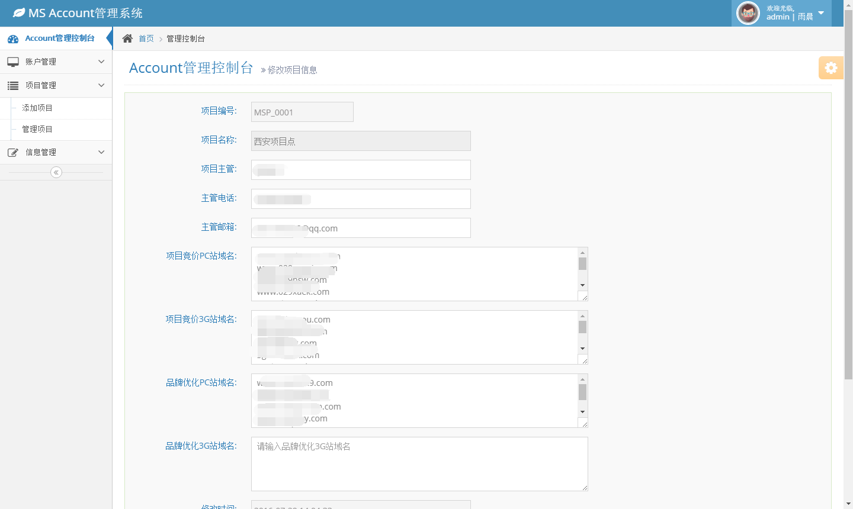Expand the 账户管理 menu chevron
Screen dimensions: 853x509
click(x=101, y=62)
